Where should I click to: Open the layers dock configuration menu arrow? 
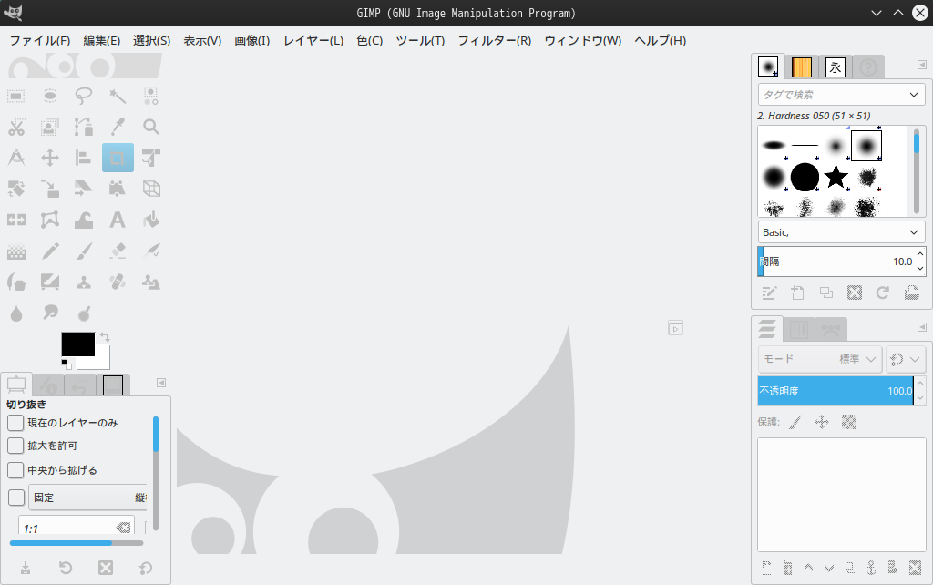click(922, 327)
